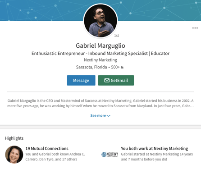This screenshot has height=169, width=201.
Task: Click the mutual connection's avatar photo
Action: [14, 155]
